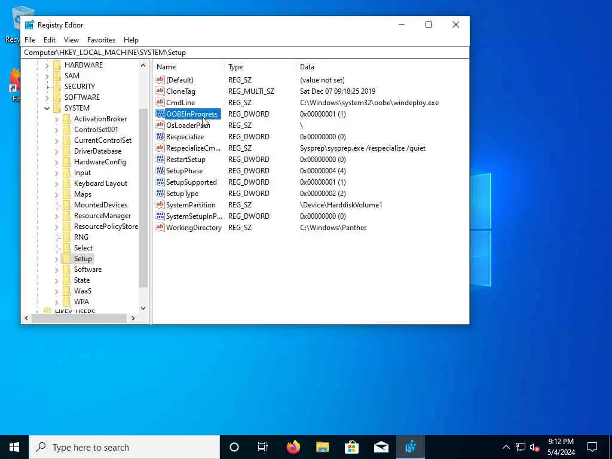
Task: Select the MountedDevices key
Action: pos(100,205)
